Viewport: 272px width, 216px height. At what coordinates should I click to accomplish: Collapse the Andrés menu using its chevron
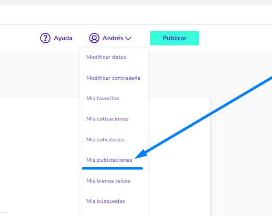(x=128, y=38)
